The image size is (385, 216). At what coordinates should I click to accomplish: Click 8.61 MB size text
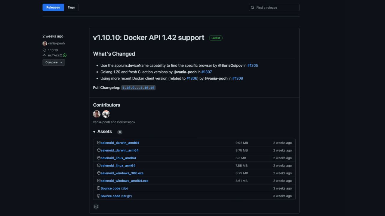(242, 181)
